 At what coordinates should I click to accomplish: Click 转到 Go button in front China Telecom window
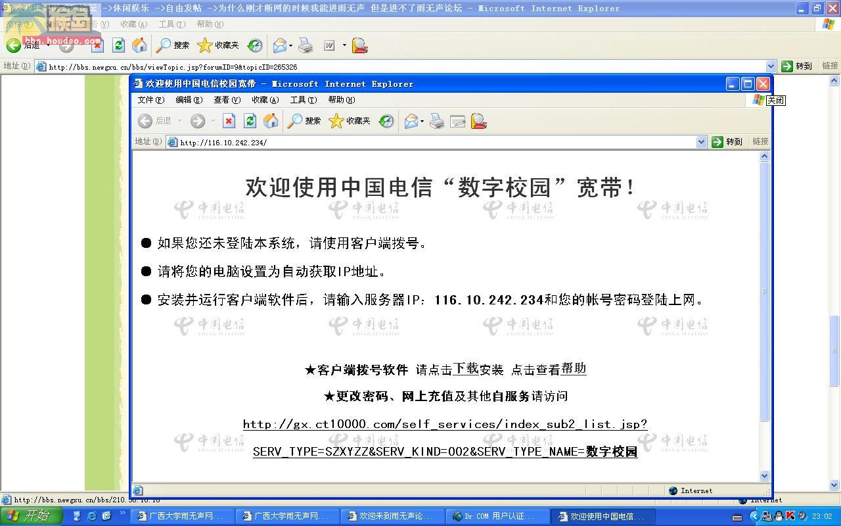(727, 142)
